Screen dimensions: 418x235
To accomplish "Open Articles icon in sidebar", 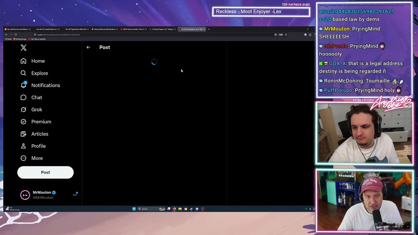I will coord(24,134).
